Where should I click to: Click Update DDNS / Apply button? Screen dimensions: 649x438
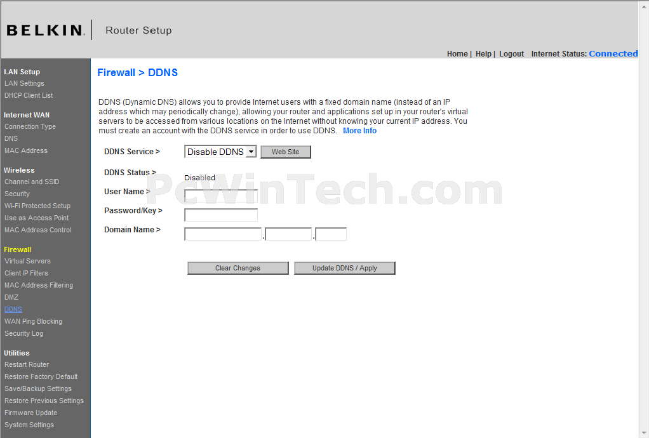344,268
